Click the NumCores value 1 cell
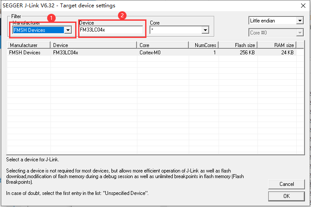The height and width of the screenshot is (207, 311). tap(214, 53)
